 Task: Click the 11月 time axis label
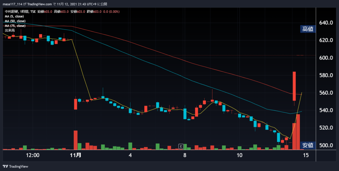click(x=76, y=155)
